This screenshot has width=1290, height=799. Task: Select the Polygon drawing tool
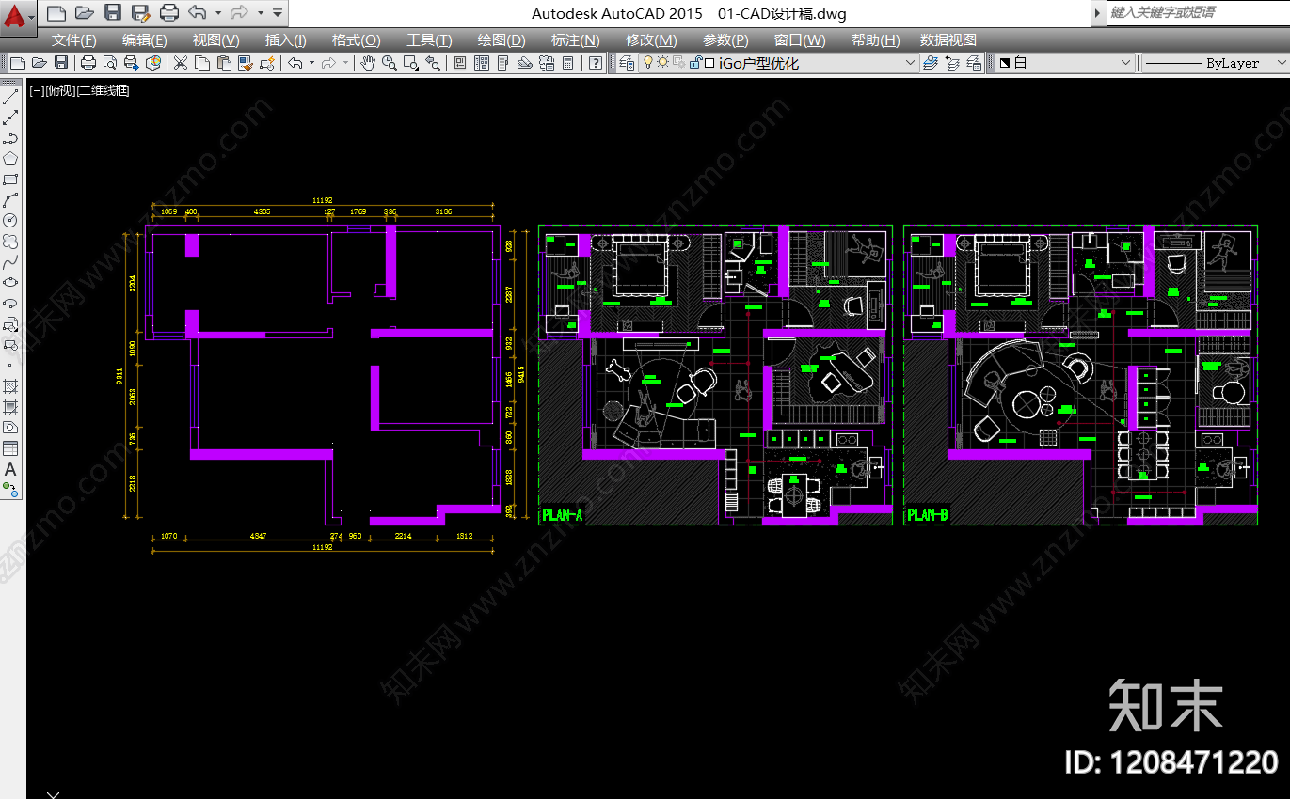coord(11,159)
